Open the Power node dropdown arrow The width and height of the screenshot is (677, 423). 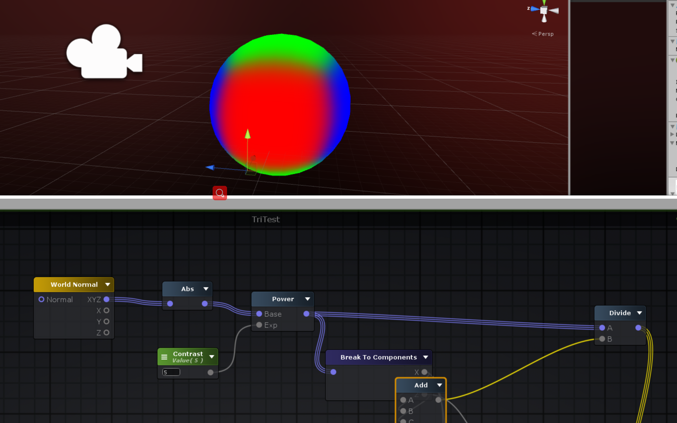coord(307,299)
